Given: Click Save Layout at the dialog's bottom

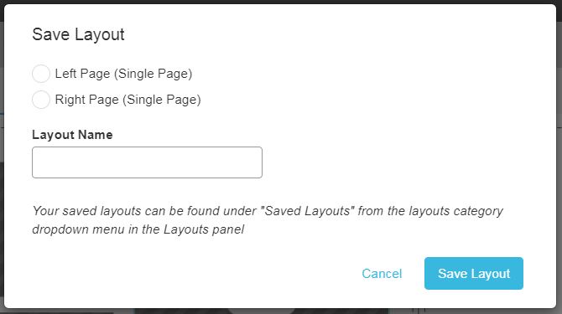Looking at the screenshot, I should 473,273.
